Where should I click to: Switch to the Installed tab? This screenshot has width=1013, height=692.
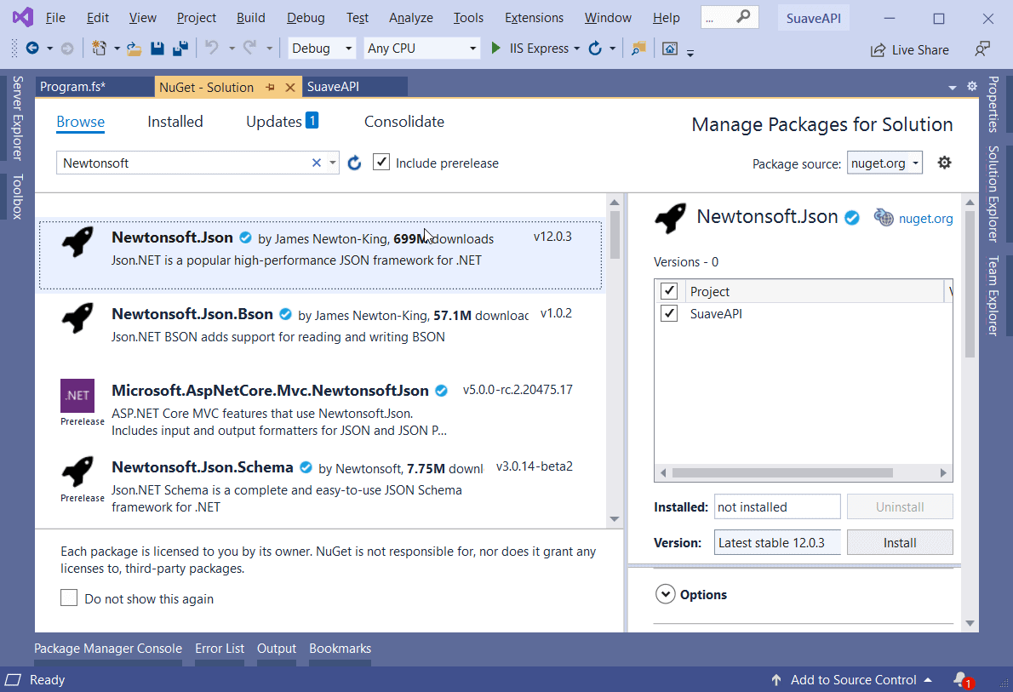[175, 122]
